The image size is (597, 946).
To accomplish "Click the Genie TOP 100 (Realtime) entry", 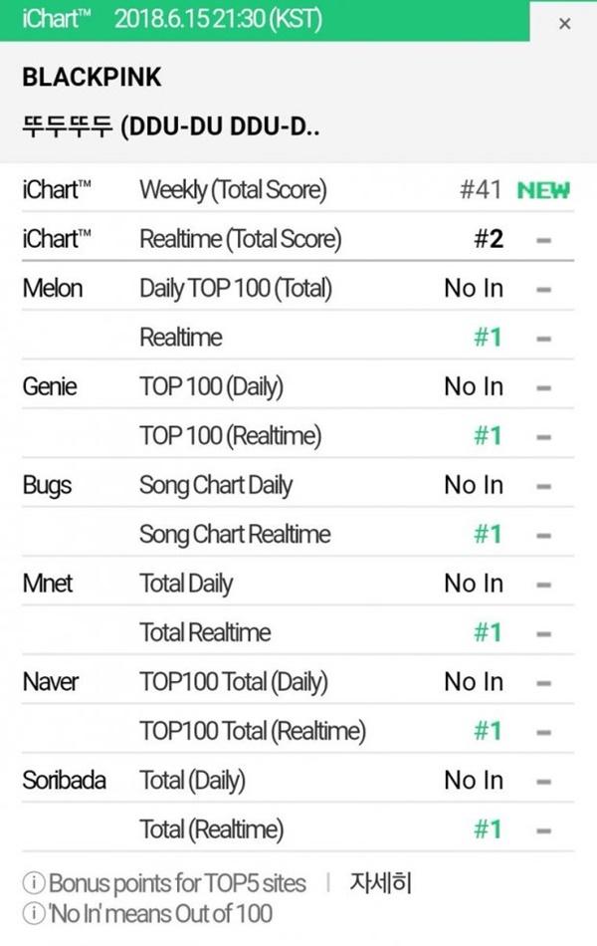I will coord(230,436).
